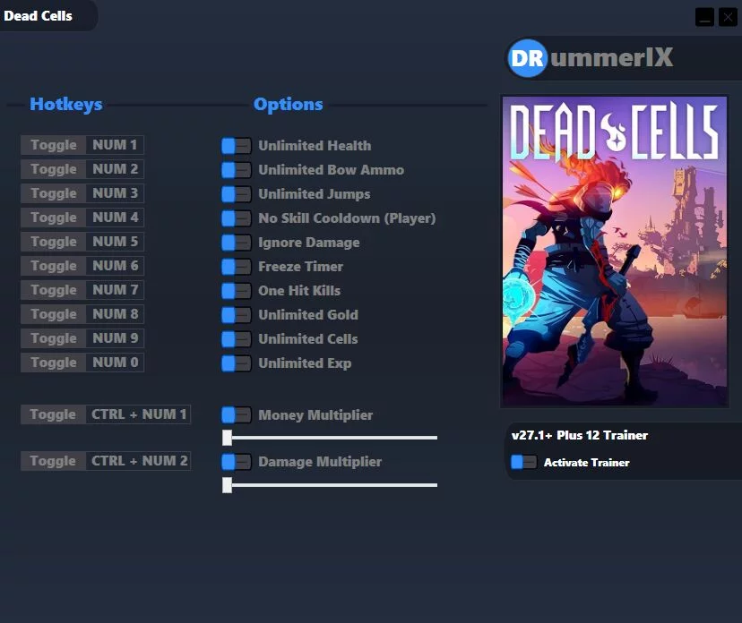Turn on Unlimited Bow Ammo
This screenshot has height=623, width=742.
pos(237,170)
